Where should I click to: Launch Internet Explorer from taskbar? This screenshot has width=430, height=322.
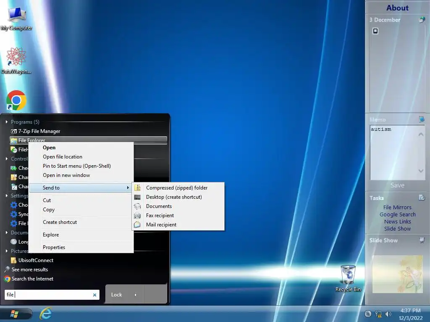pyautogui.click(x=46, y=314)
